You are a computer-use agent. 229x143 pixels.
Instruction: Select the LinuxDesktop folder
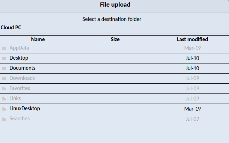point(25,108)
